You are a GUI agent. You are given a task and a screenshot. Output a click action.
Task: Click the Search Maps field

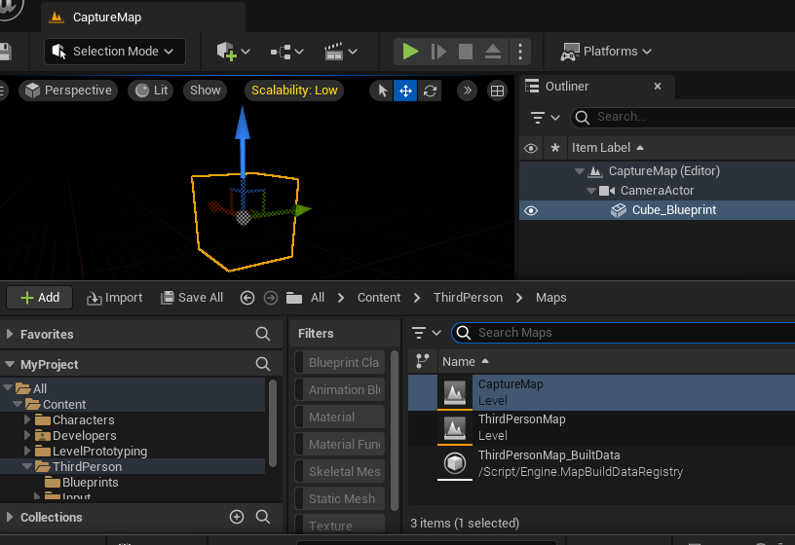click(624, 333)
